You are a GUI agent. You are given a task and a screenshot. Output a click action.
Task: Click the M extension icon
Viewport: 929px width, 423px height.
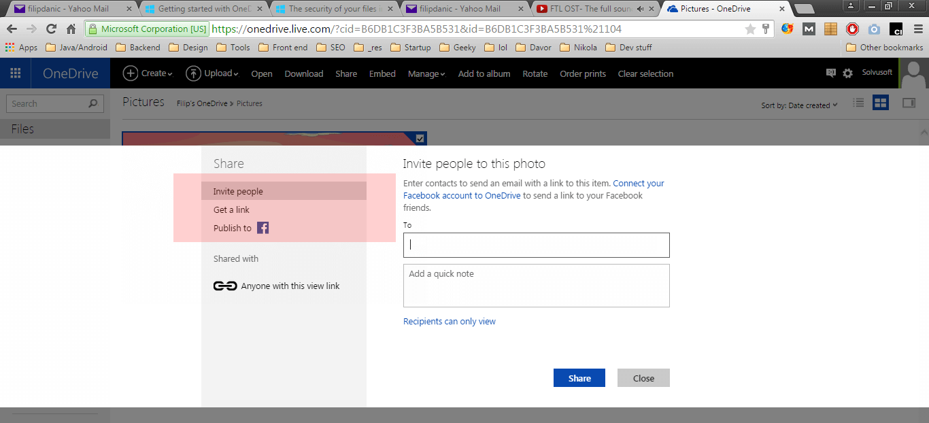coord(809,29)
